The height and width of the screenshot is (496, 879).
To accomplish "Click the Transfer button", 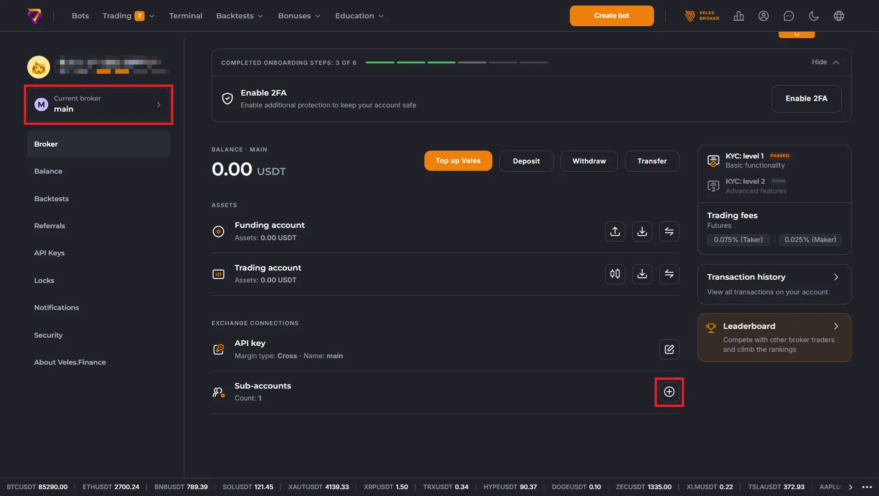I will tap(651, 161).
